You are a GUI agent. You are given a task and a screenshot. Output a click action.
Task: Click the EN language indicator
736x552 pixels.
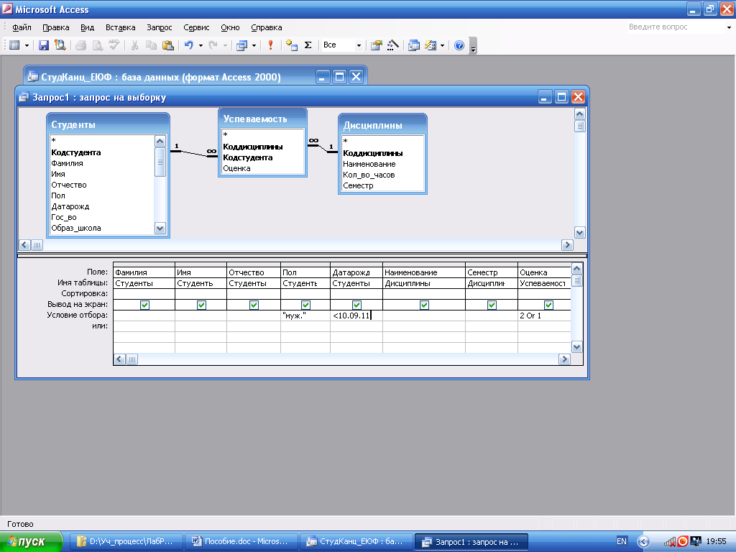tap(622, 541)
